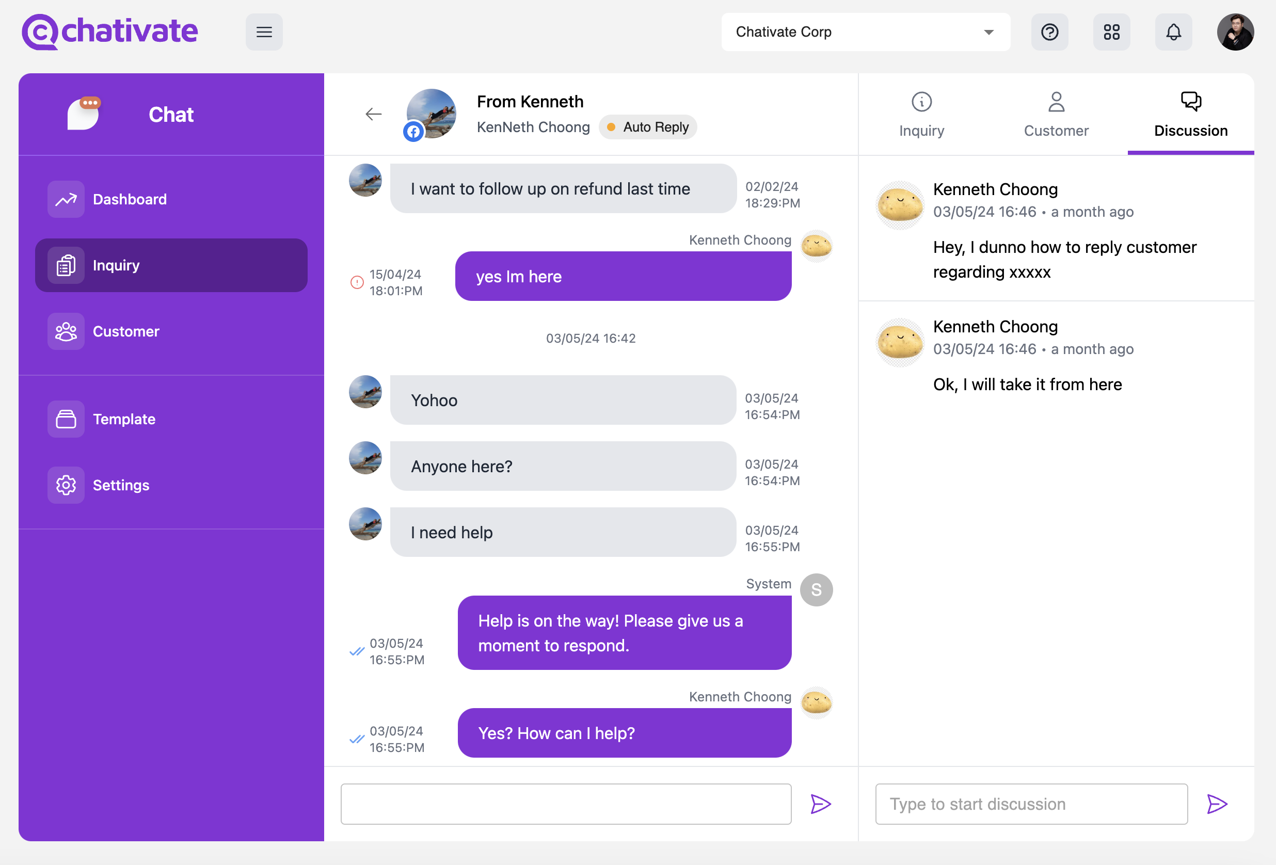Switch to the Customer tab

1056,115
